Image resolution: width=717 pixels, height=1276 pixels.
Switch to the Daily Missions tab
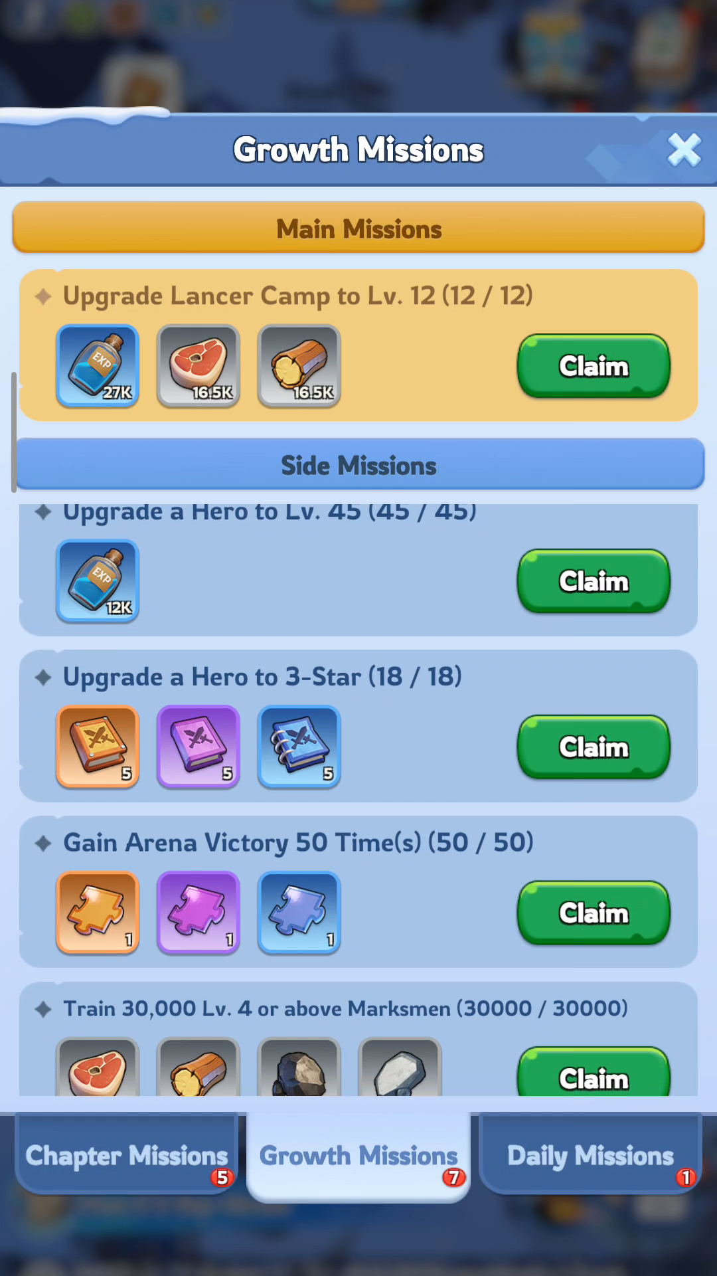pos(590,1156)
